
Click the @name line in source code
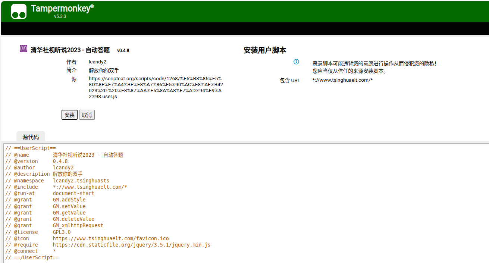[x=64, y=155]
